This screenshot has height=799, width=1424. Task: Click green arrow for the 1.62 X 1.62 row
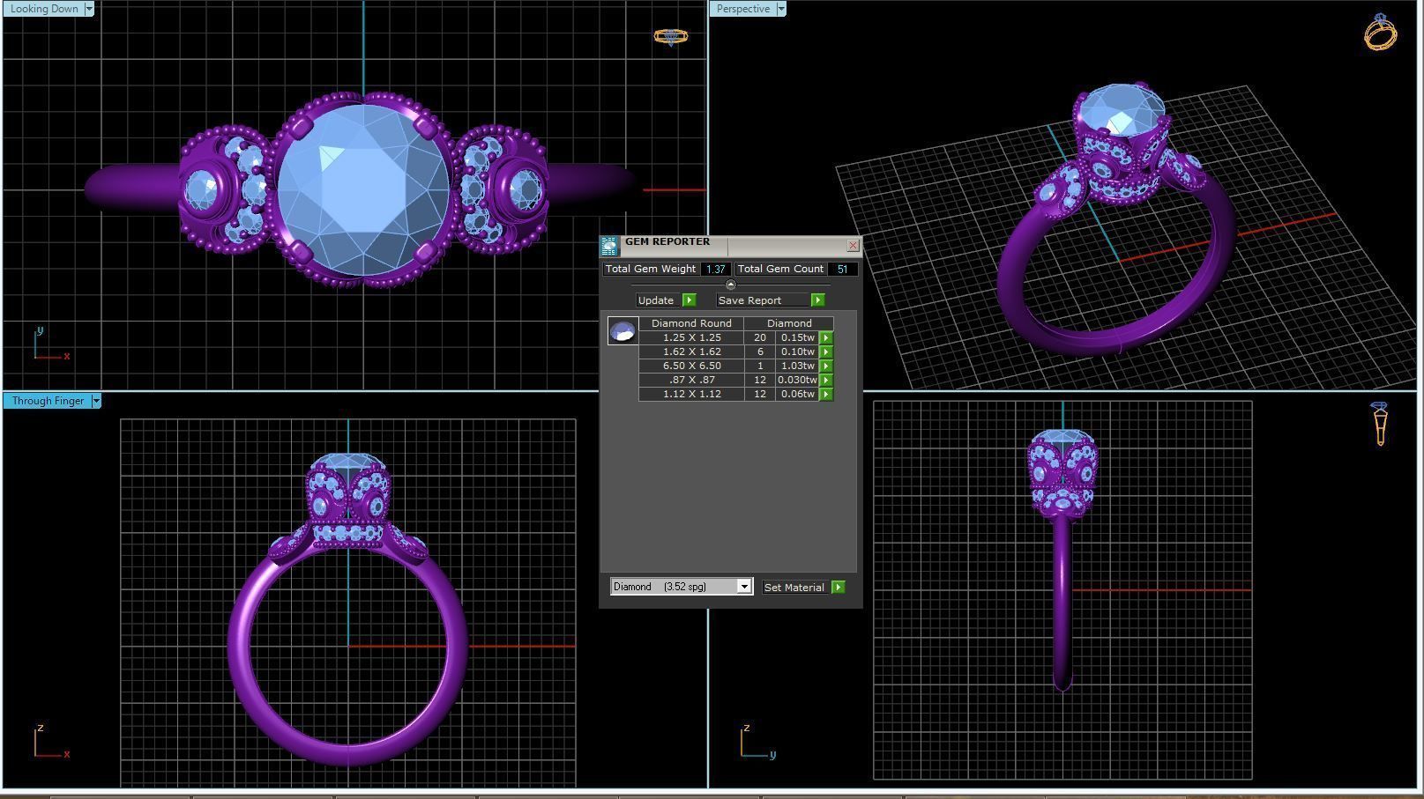pyautogui.click(x=826, y=351)
